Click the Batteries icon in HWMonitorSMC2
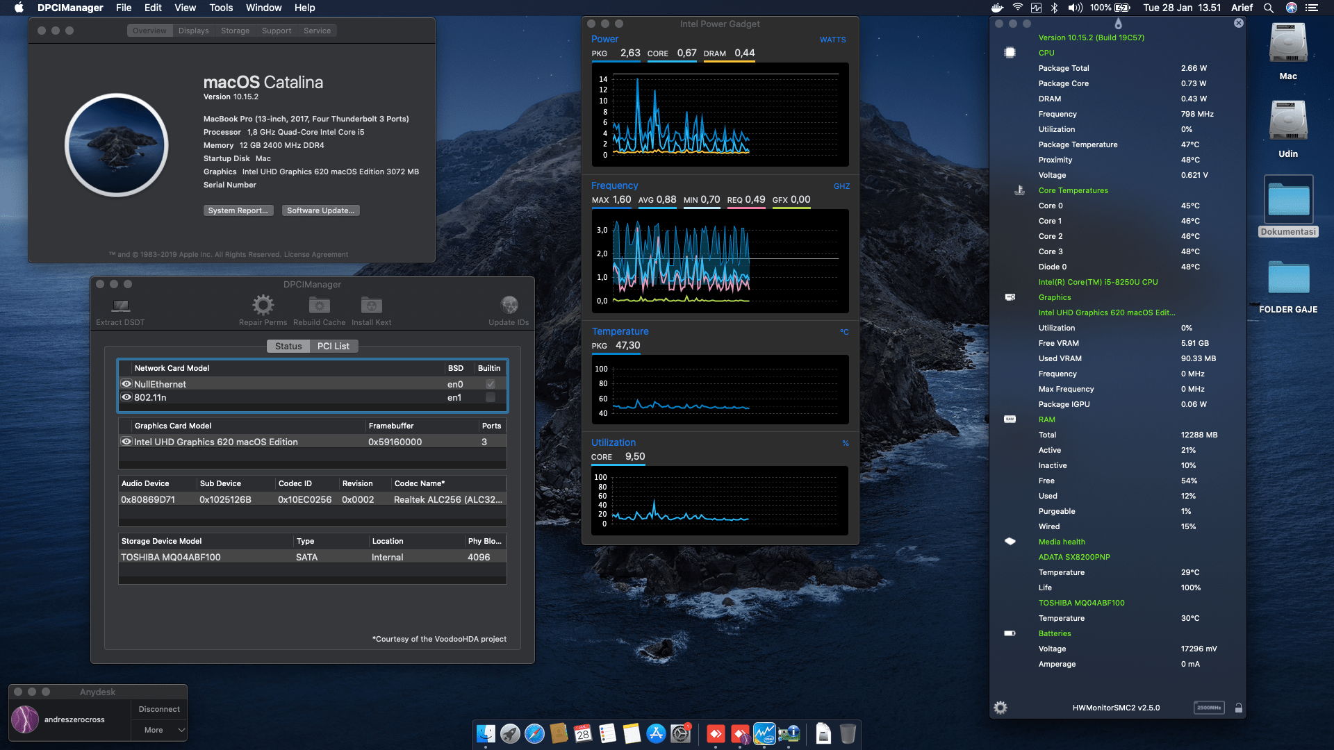 tap(1010, 633)
